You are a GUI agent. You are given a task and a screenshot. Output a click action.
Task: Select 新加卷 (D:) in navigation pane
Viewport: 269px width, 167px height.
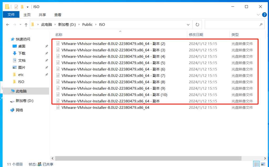point(24,101)
